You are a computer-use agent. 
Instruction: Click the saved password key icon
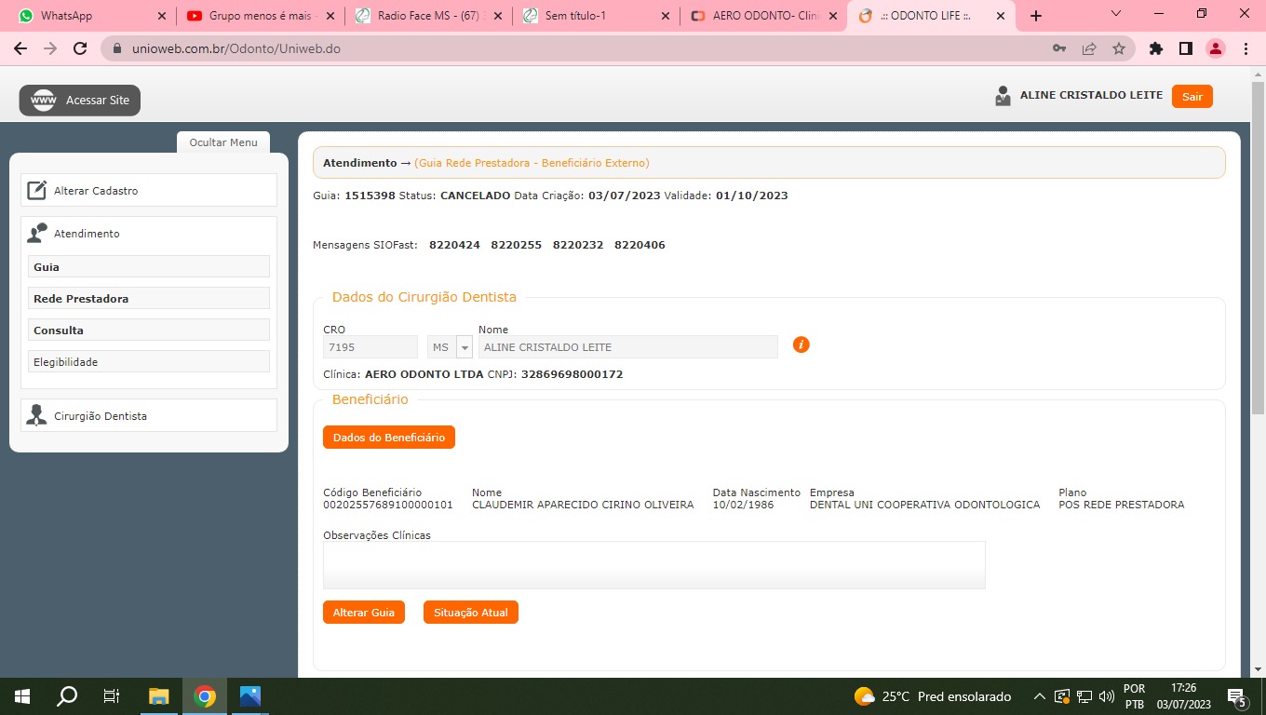coord(1059,48)
